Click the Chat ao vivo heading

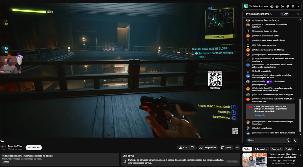tap(129, 156)
